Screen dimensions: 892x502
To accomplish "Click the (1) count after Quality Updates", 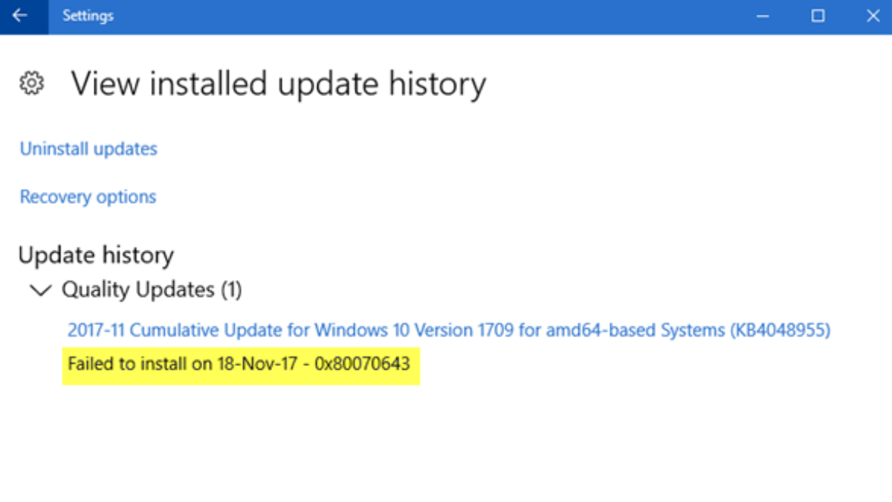I will click(231, 289).
